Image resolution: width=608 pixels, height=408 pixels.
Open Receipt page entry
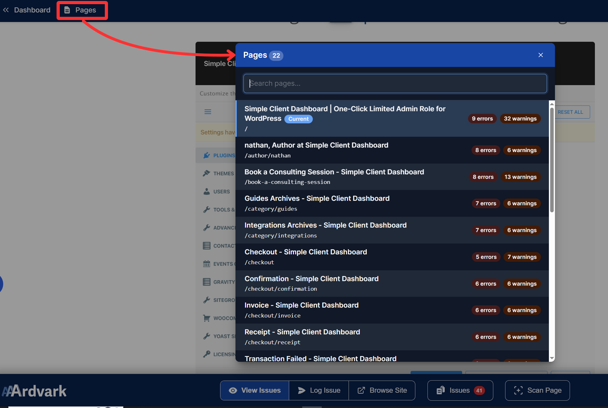(392, 337)
